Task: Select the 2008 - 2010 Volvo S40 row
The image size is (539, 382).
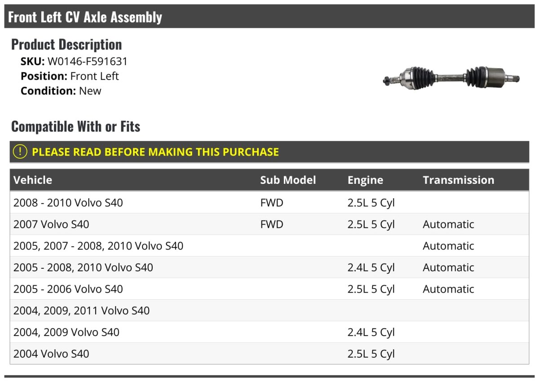Action: tap(269, 203)
